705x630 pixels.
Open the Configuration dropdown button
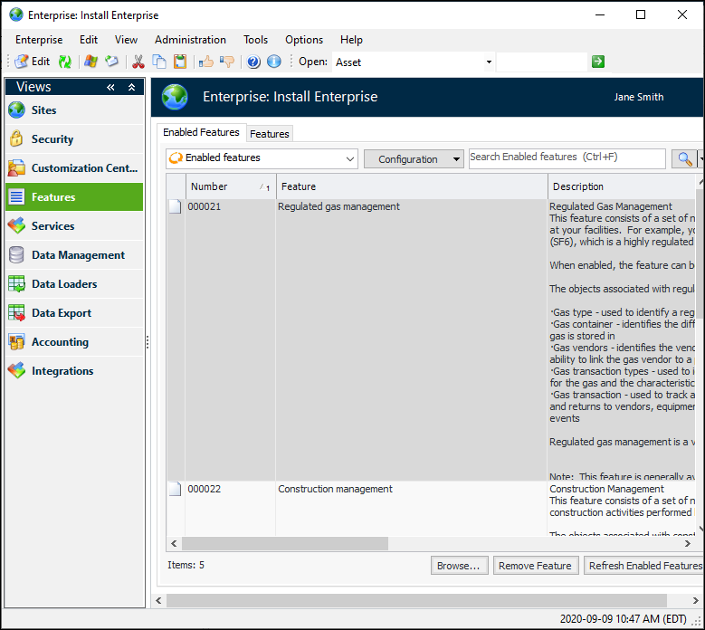pos(414,158)
